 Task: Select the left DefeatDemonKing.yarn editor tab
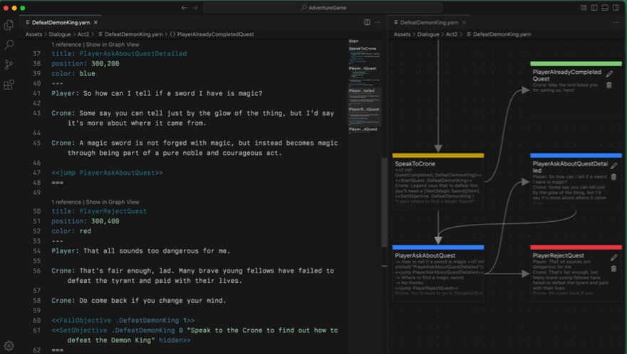pyautogui.click(x=61, y=22)
